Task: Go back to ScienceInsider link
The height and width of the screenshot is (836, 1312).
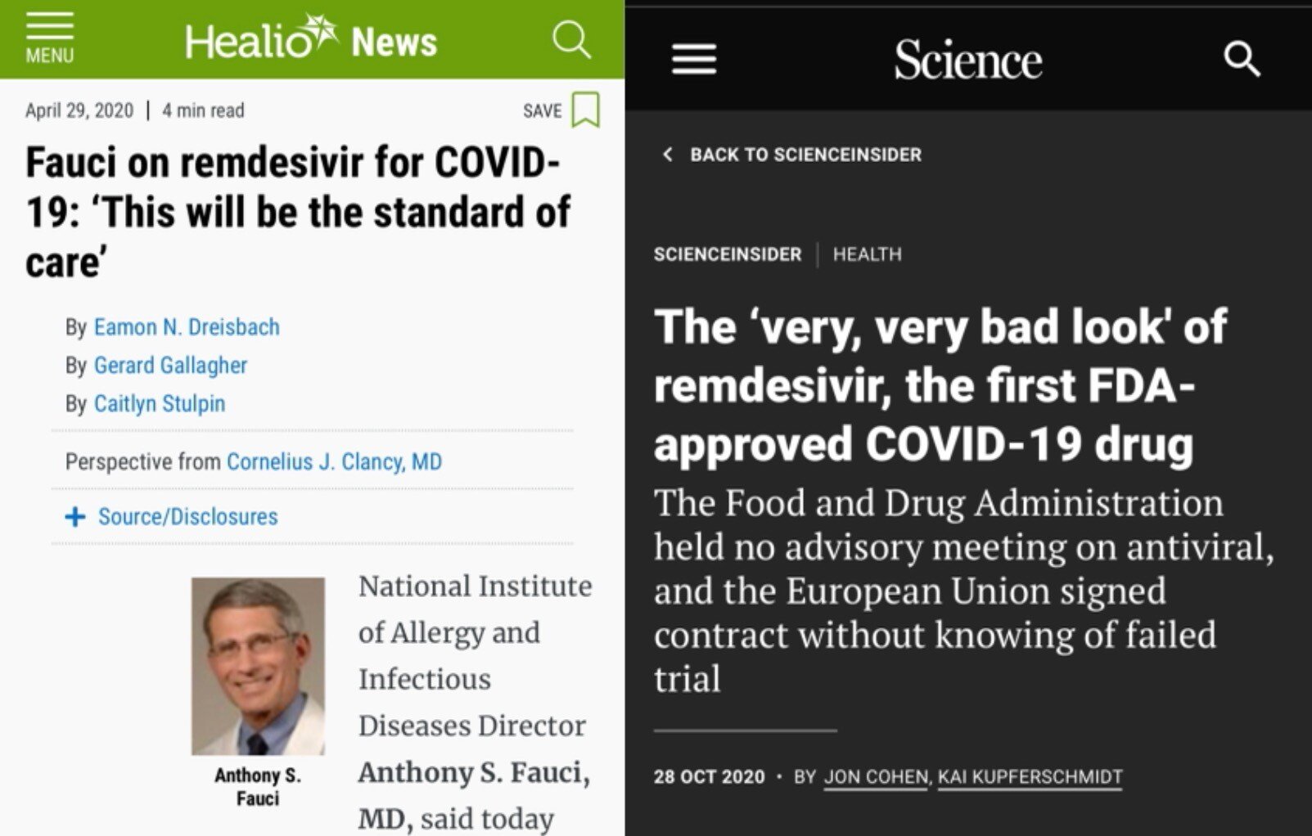Action: pyautogui.click(x=805, y=155)
